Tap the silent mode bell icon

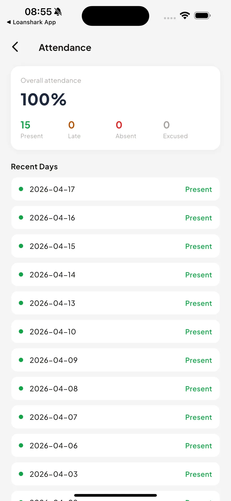pos(58,11)
